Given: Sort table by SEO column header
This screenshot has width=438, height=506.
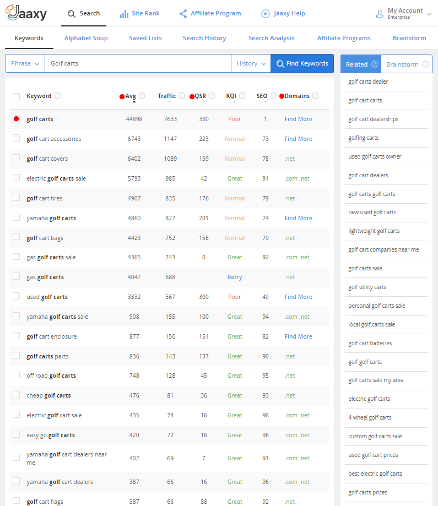Looking at the screenshot, I should (262, 96).
